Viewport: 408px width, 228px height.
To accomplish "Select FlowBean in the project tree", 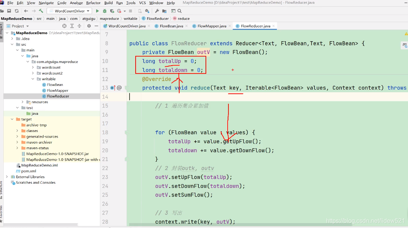I will pos(55,85).
